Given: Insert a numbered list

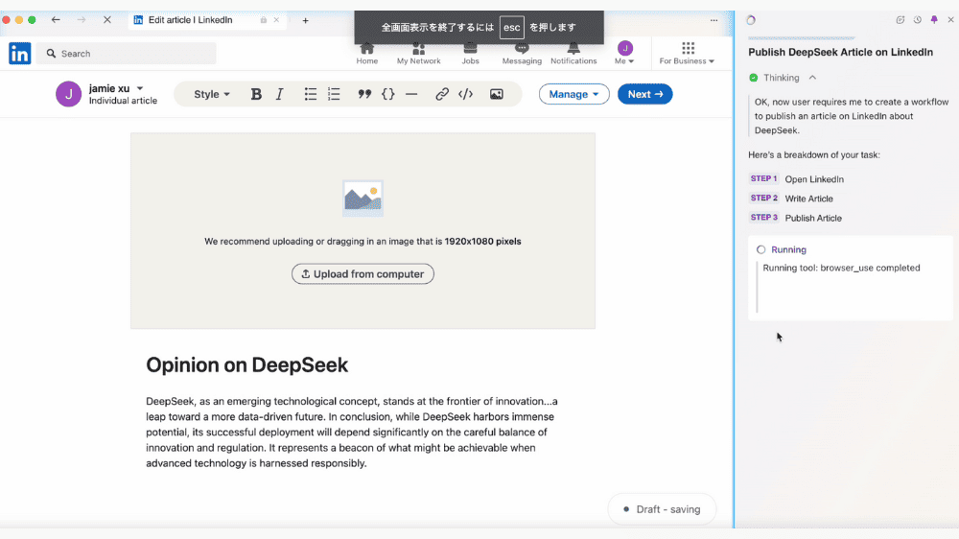Looking at the screenshot, I should pyautogui.click(x=334, y=94).
